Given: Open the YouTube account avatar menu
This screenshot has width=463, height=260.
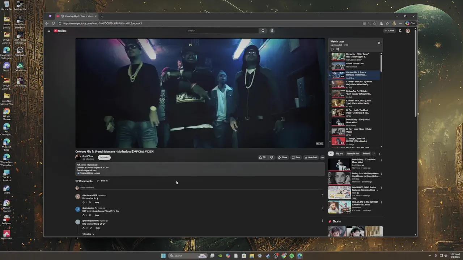Looking at the screenshot, I should click(x=408, y=31).
